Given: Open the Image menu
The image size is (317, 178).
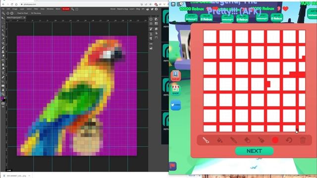Looking at the screenshot, I should pos(15,9).
